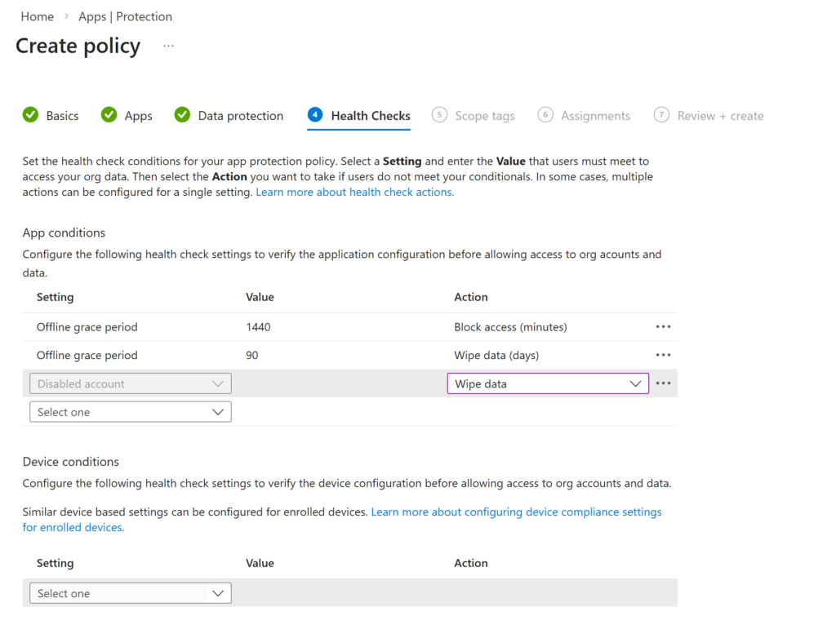Click the Apps step green checkmark icon
The height and width of the screenshot is (638, 836).
pos(109,115)
